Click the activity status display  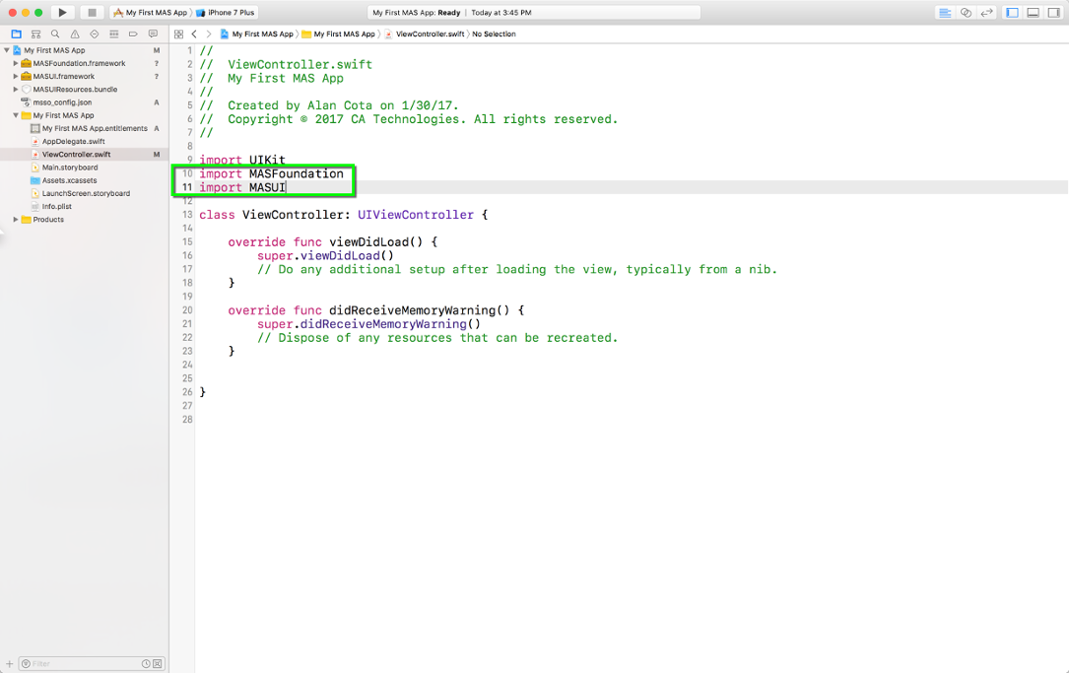pos(534,12)
